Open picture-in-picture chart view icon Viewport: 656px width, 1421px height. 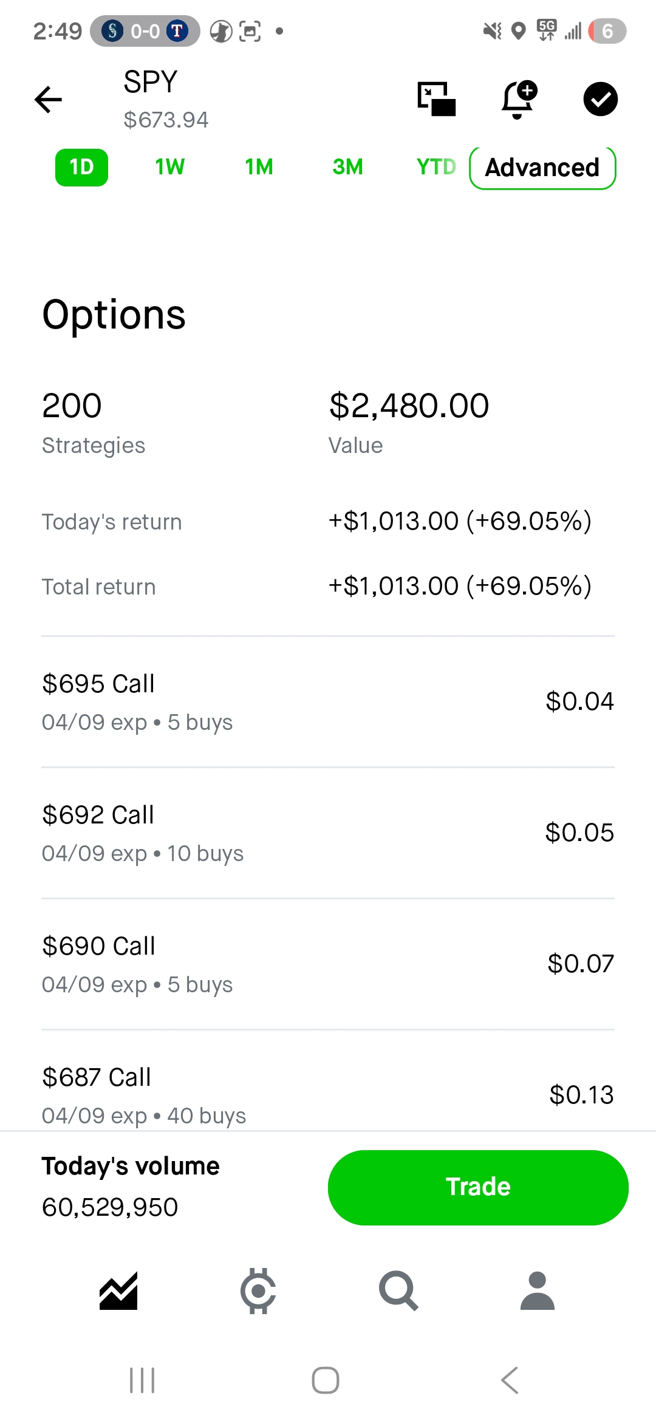[x=436, y=99]
